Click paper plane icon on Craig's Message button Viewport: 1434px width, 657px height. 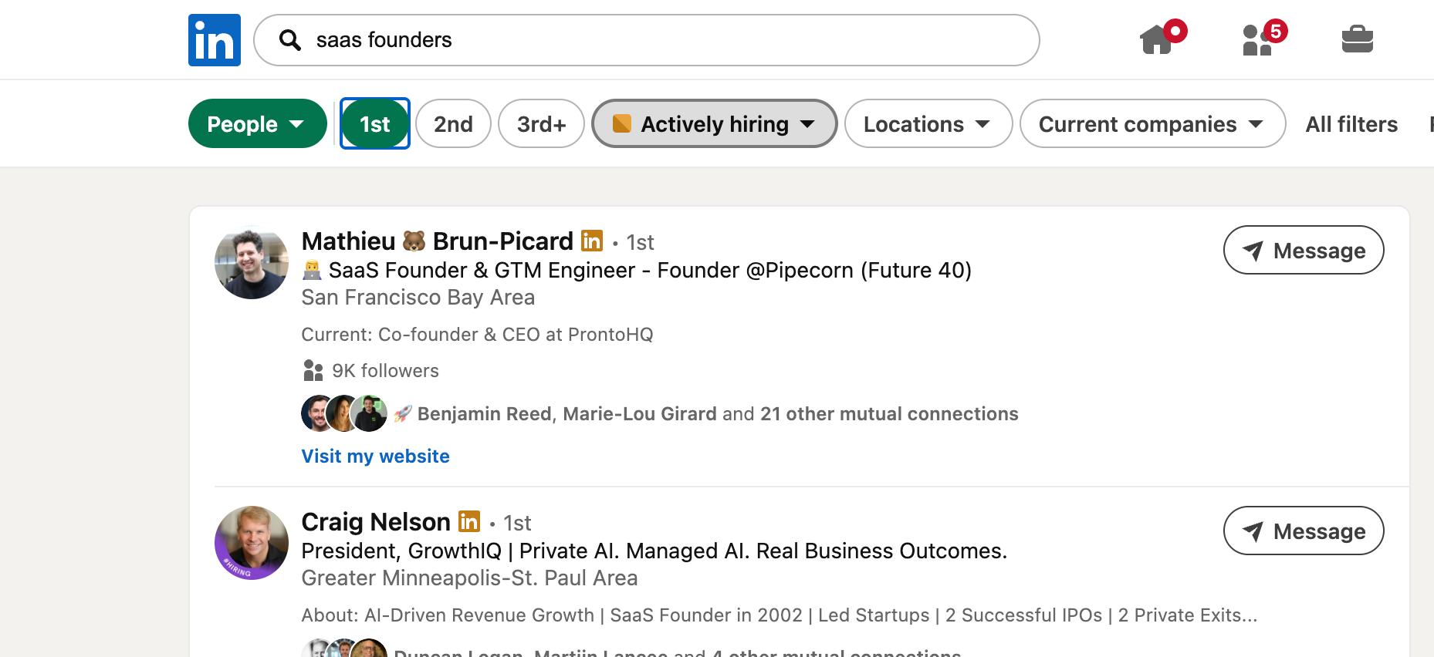(x=1253, y=531)
